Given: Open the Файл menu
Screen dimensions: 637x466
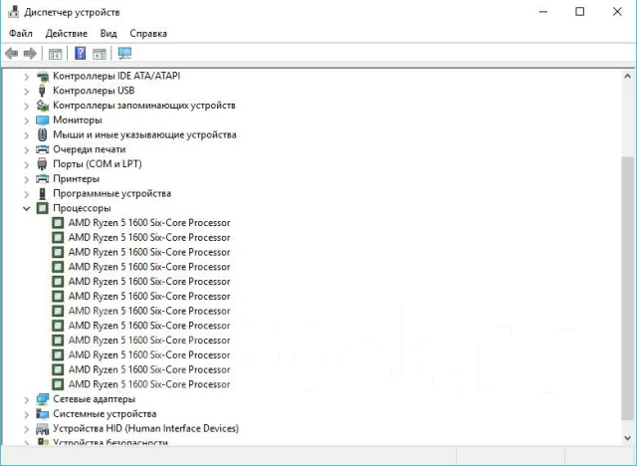Looking at the screenshot, I should (x=21, y=33).
